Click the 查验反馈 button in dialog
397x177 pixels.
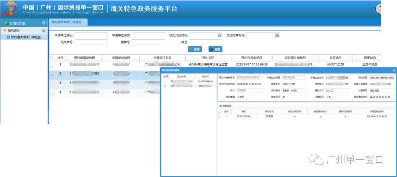[225, 106]
